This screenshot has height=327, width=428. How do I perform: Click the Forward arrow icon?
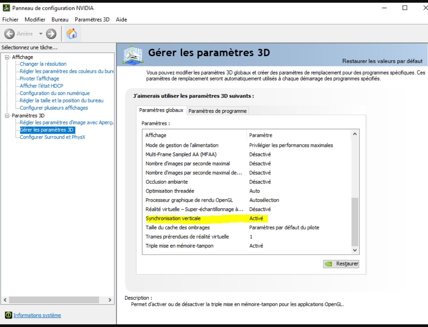pos(51,34)
